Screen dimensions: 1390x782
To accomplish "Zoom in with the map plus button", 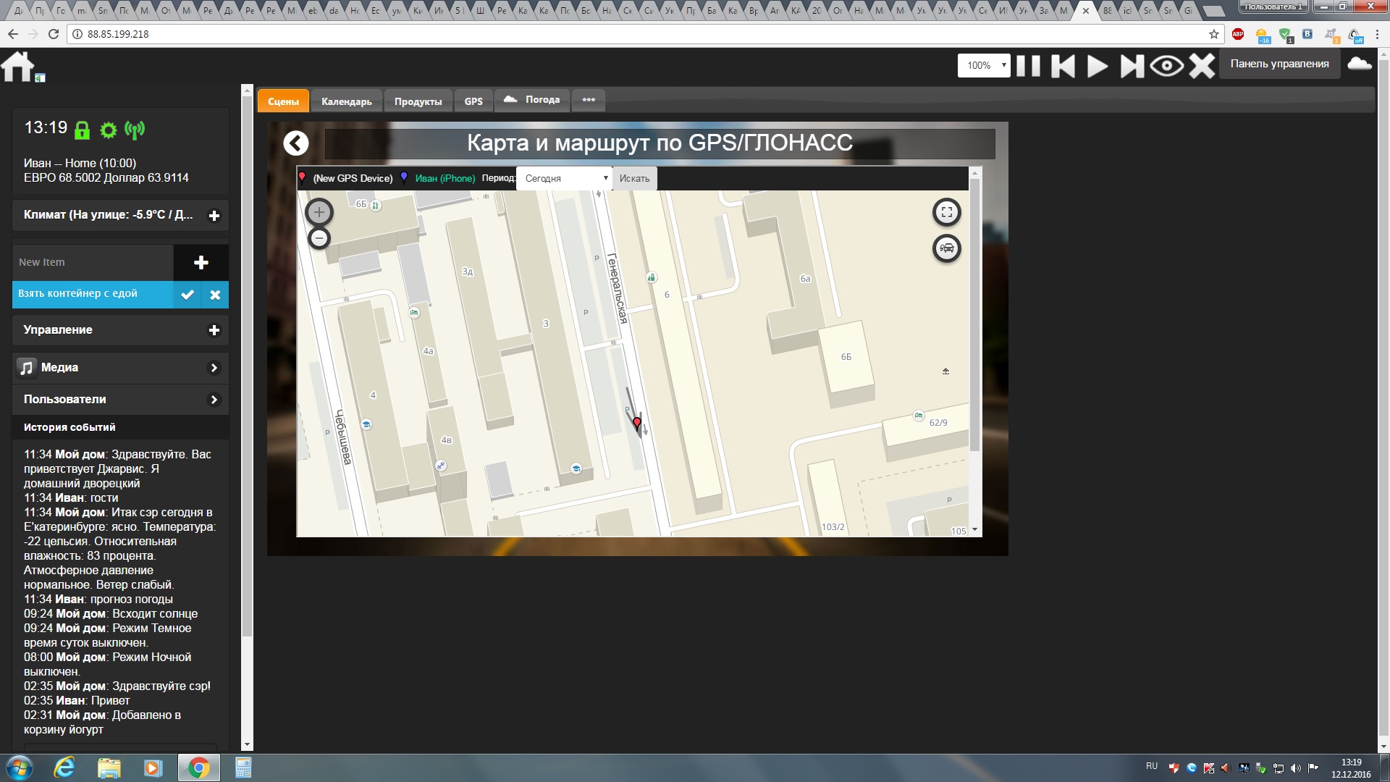I will coord(319,212).
